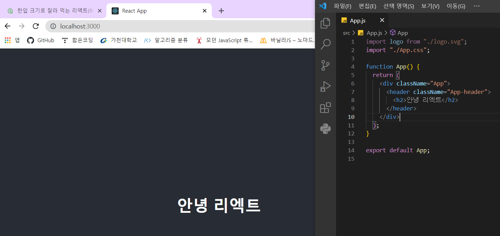Open the GitHub bookmark
The image size is (500, 236).
coord(41,40)
